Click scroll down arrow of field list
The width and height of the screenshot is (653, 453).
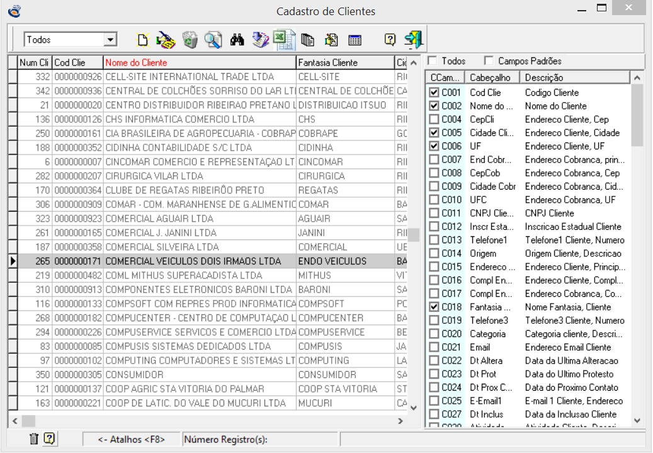tap(637, 420)
